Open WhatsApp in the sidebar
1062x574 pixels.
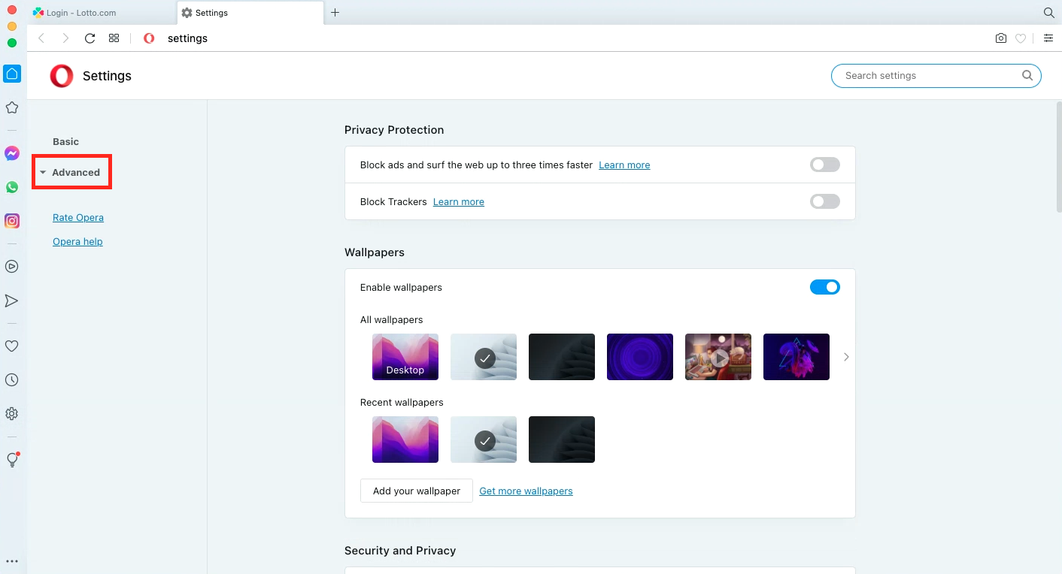pos(12,187)
